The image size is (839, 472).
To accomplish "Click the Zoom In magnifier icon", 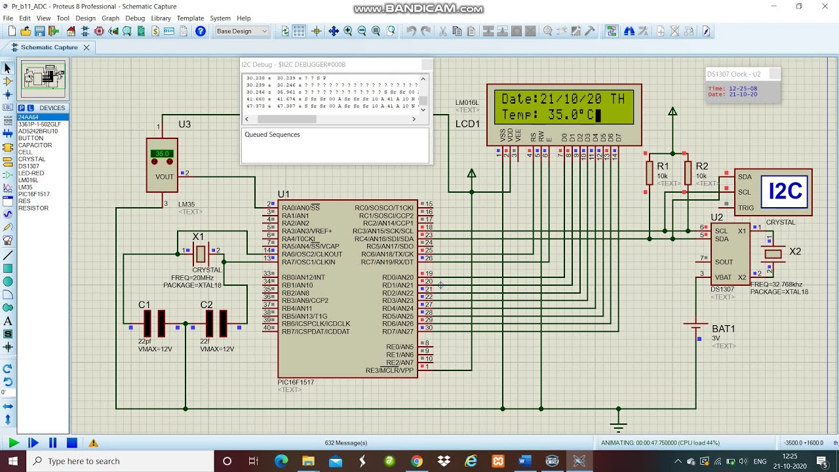I will [347, 31].
